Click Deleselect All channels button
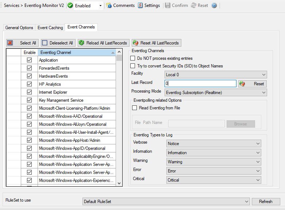Viewport: 285px width, 210px height. coord(57,43)
